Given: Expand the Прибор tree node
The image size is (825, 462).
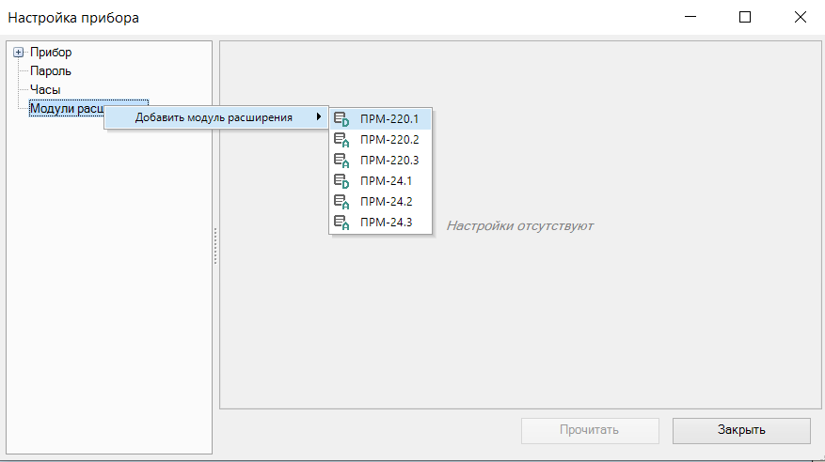Looking at the screenshot, I should [18, 53].
